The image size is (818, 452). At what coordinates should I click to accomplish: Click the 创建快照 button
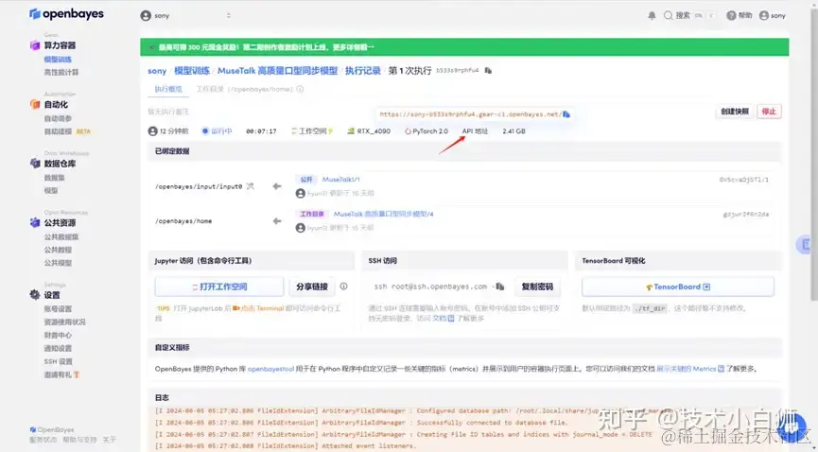pyautogui.click(x=735, y=112)
